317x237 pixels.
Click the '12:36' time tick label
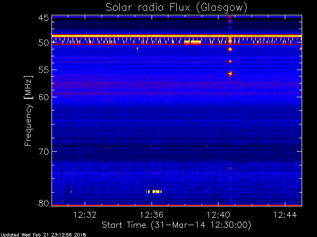pos(152,215)
